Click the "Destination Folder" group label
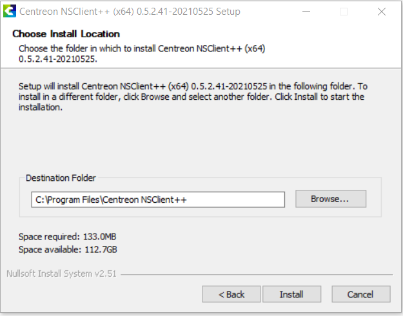Image resolution: width=403 pixels, height=316 pixels. pyautogui.click(x=61, y=178)
